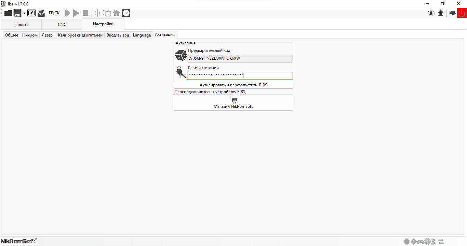Open the clock timer icon
The image size is (467, 246).
pos(126,13)
